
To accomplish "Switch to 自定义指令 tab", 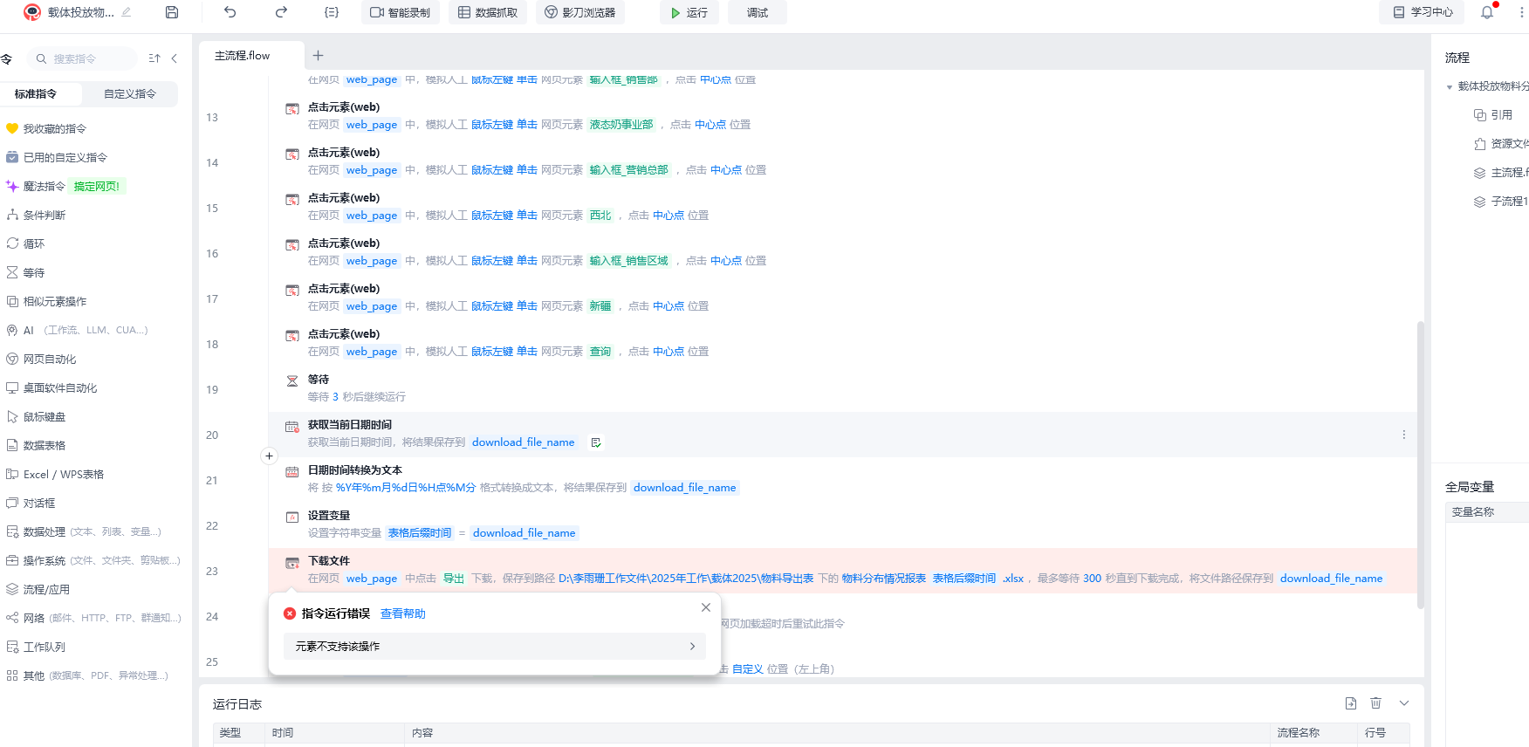I will [x=130, y=94].
